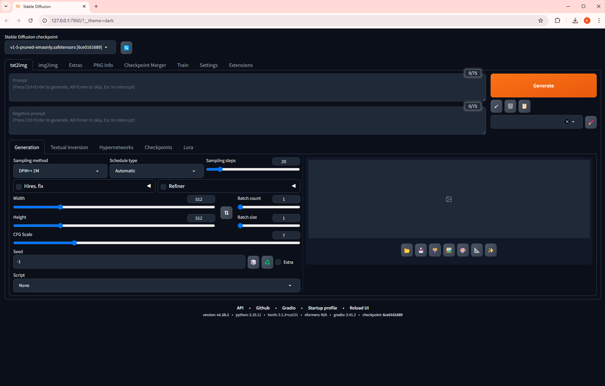This screenshot has width=605, height=386.
Task: Open the Github link
Action: point(263,308)
